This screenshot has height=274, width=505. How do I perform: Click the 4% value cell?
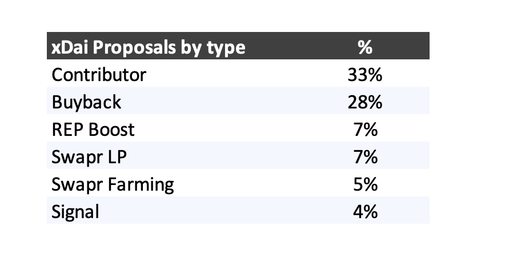pos(364,212)
